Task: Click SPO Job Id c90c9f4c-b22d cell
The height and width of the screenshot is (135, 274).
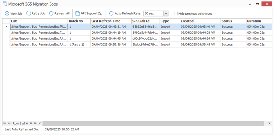Action: coord(146,39)
